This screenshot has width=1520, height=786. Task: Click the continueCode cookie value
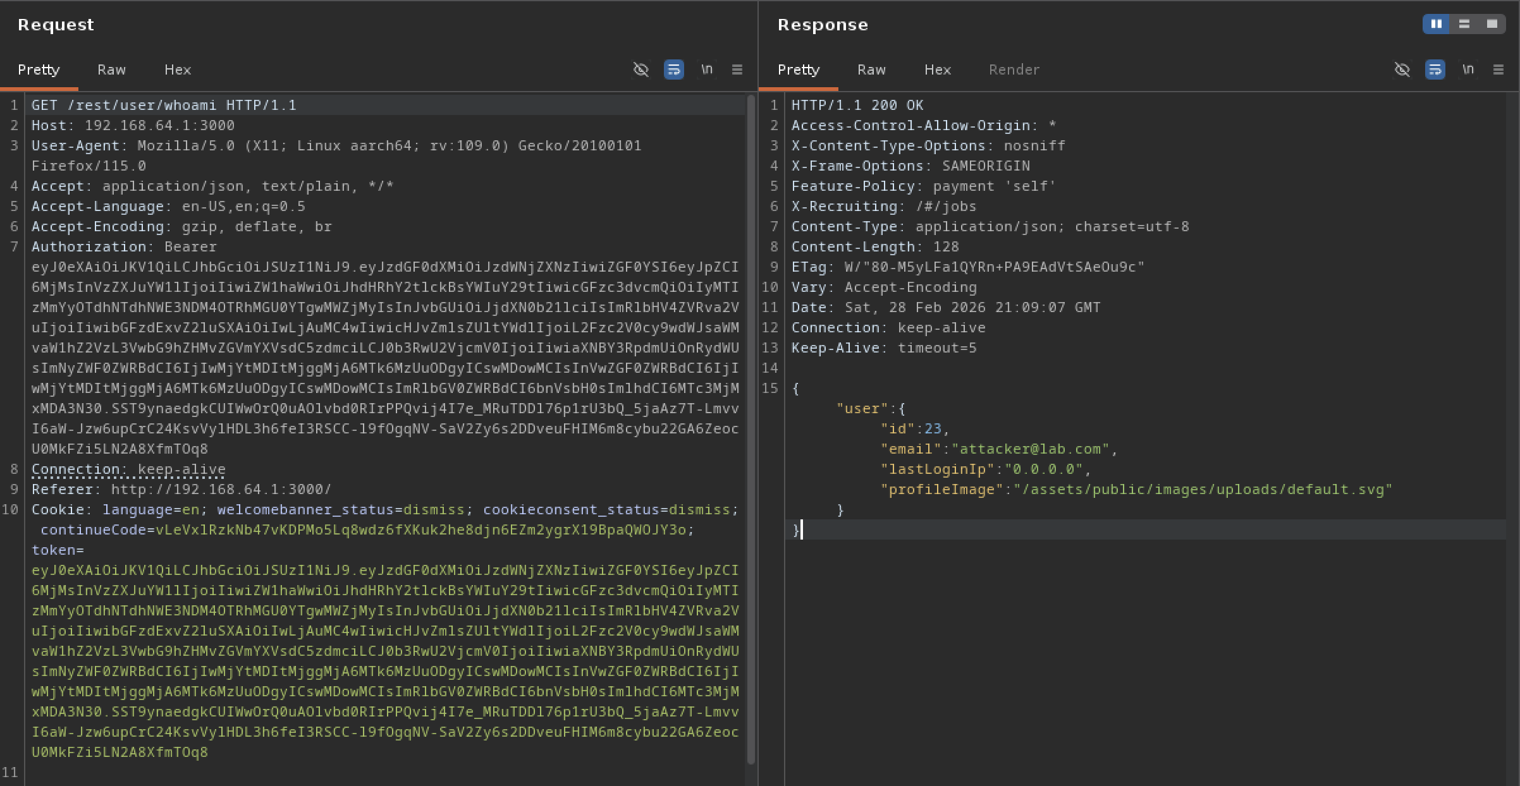pyautogui.click(x=421, y=529)
